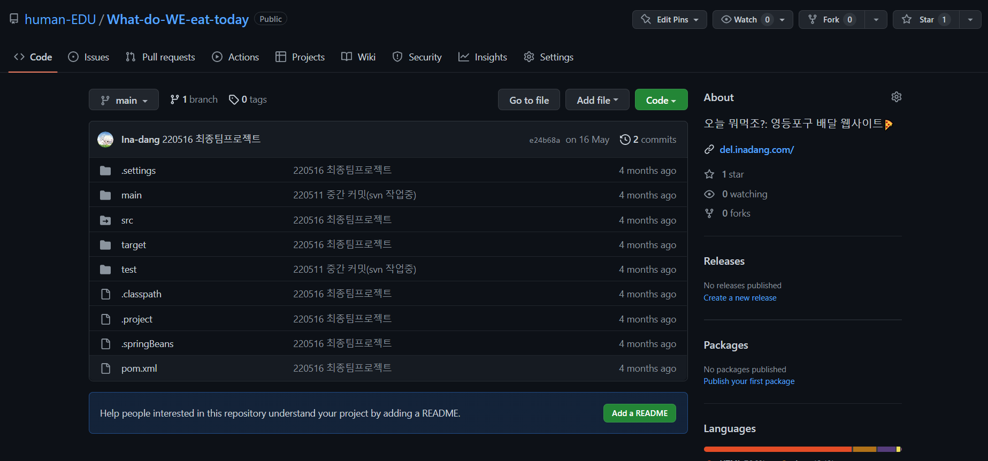Open the test folder icon
This screenshot has width=988, height=461.
pyautogui.click(x=105, y=270)
